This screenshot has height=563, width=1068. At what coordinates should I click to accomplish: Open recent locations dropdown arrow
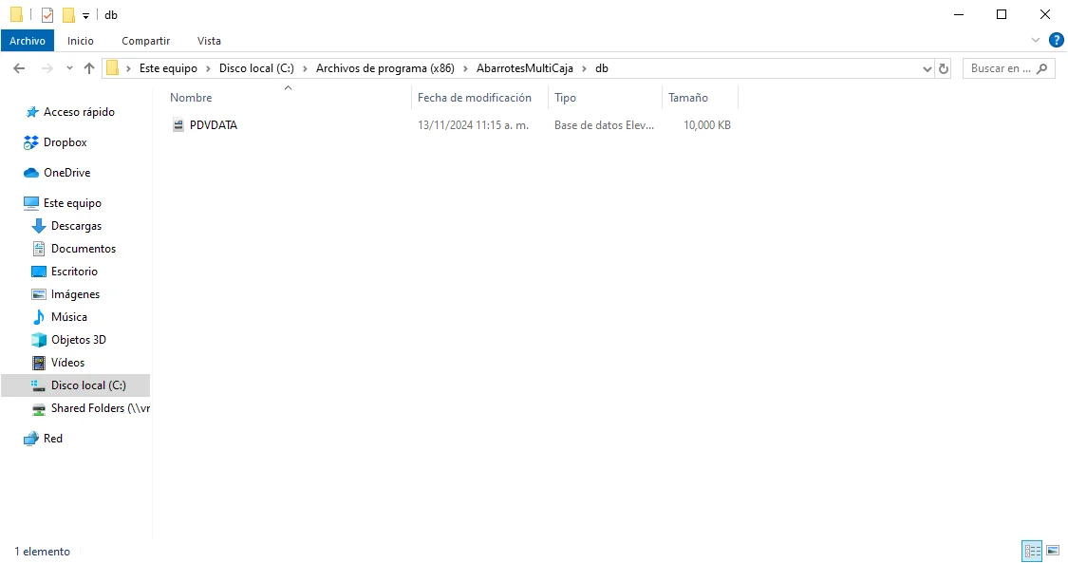(69, 68)
